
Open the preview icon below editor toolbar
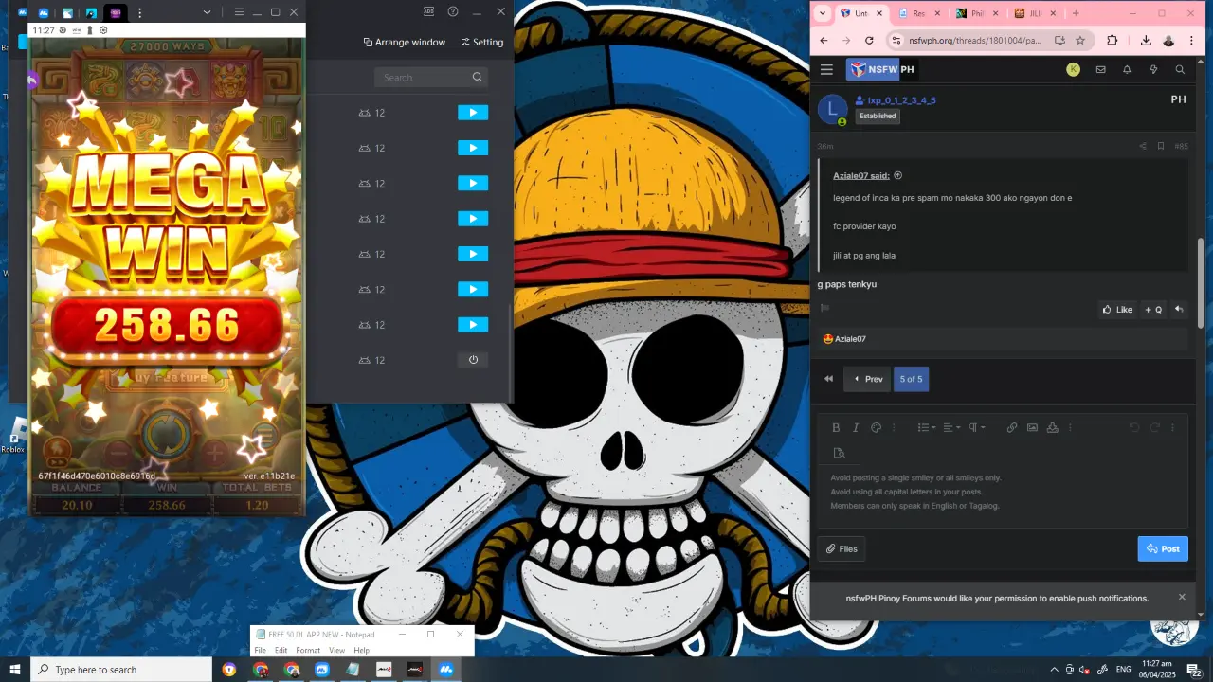point(839,453)
